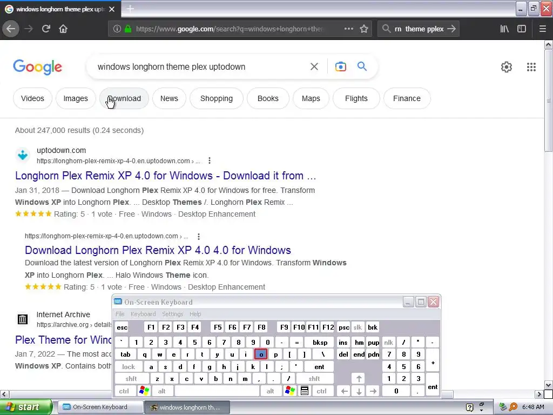This screenshot has height=415, width=553.
Task: Open options menu for first uptodown.com result
Action: (210, 160)
